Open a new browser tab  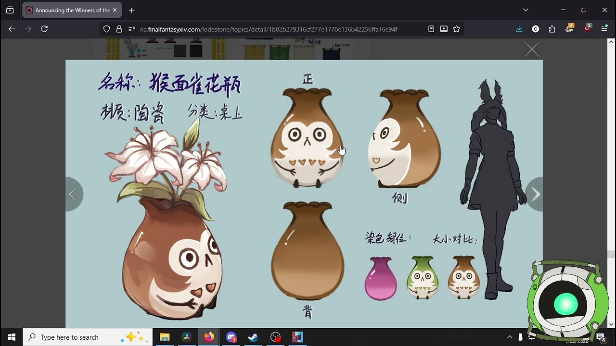[x=132, y=10]
